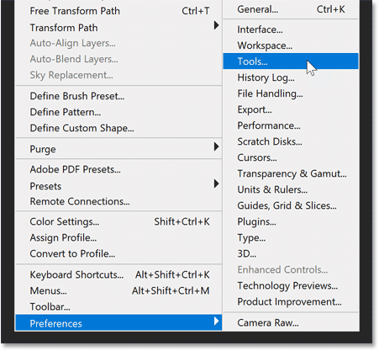The image size is (379, 351).
Task: Expand the Transform Path submenu arrow
Action: (216, 25)
